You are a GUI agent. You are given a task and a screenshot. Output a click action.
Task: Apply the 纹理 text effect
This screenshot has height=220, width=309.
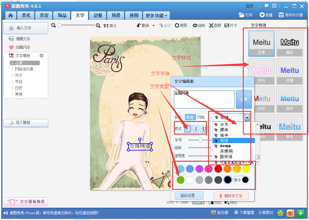point(290,72)
